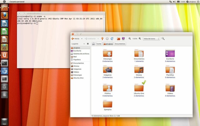Open Ubuntu One launcher icon
This screenshot has height=126, width=200.
click(x=4, y=55)
